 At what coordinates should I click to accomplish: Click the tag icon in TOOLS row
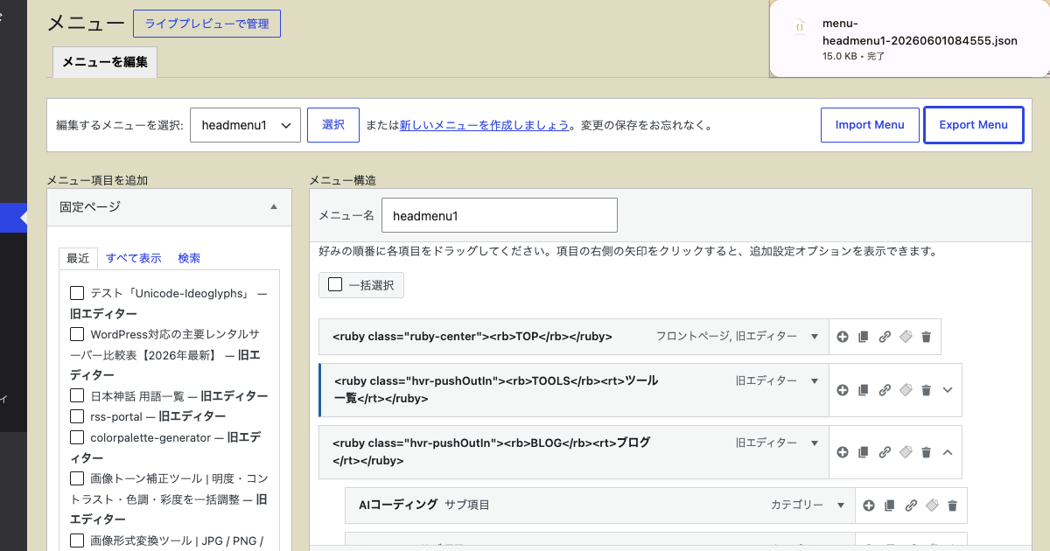tap(906, 390)
